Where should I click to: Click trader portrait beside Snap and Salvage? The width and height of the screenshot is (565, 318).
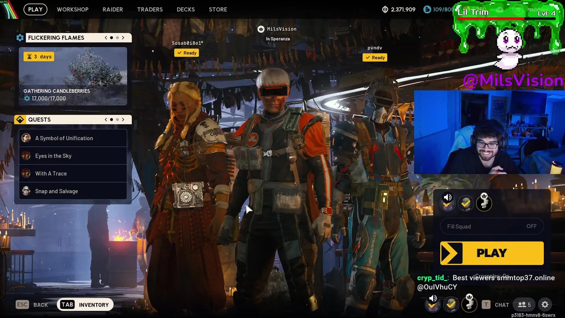tap(26, 191)
